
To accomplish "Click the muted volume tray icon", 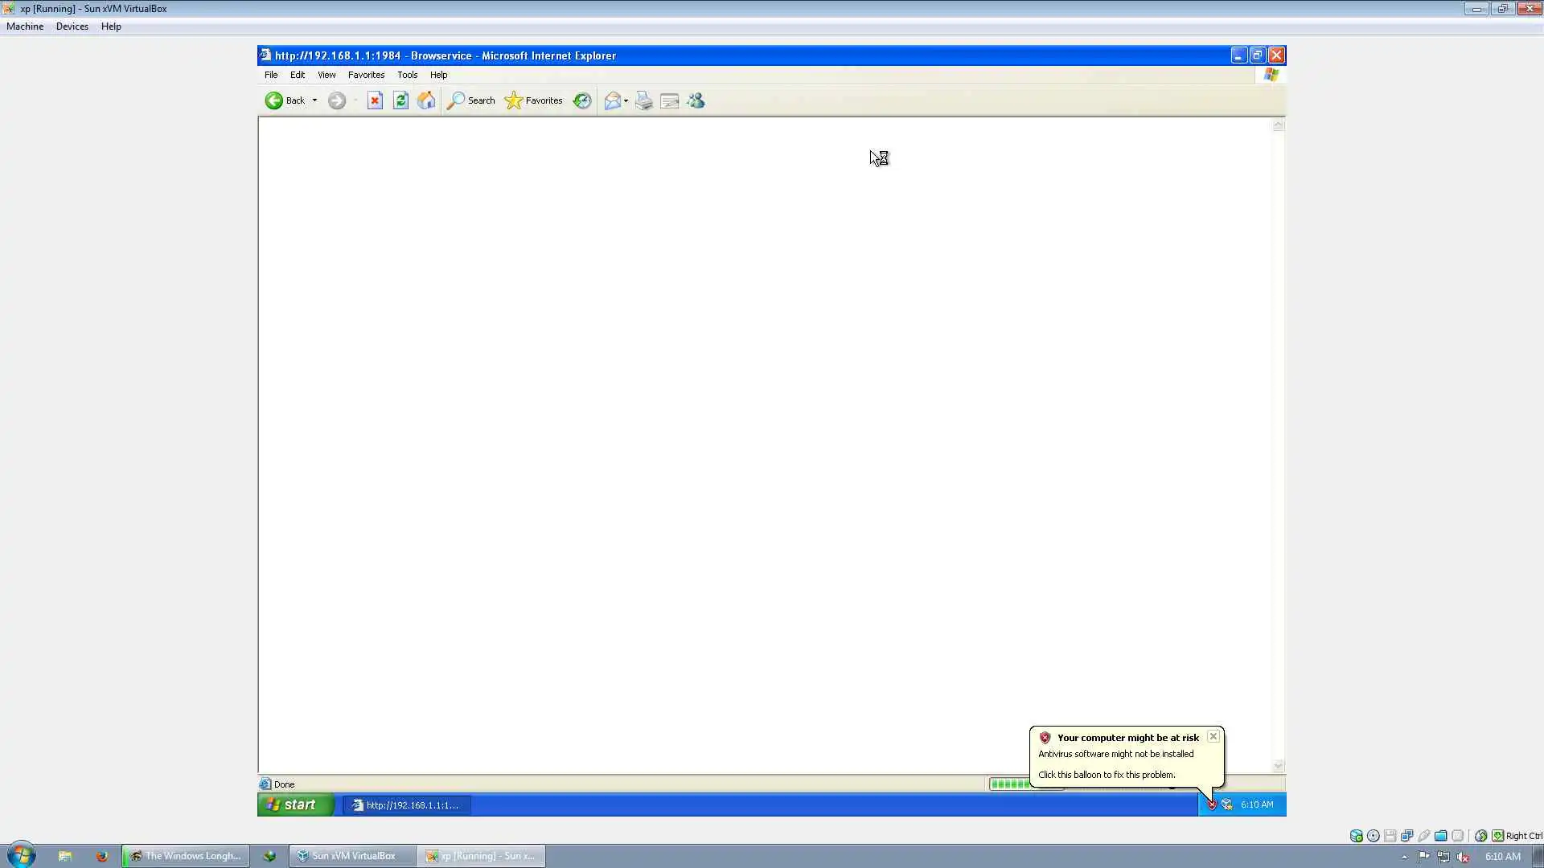I will pos(1463,857).
